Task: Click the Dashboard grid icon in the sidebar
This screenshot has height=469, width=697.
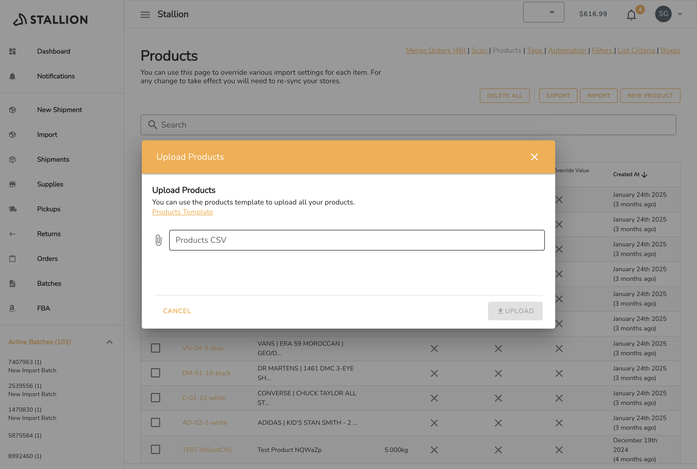Action: pos(12,51)
